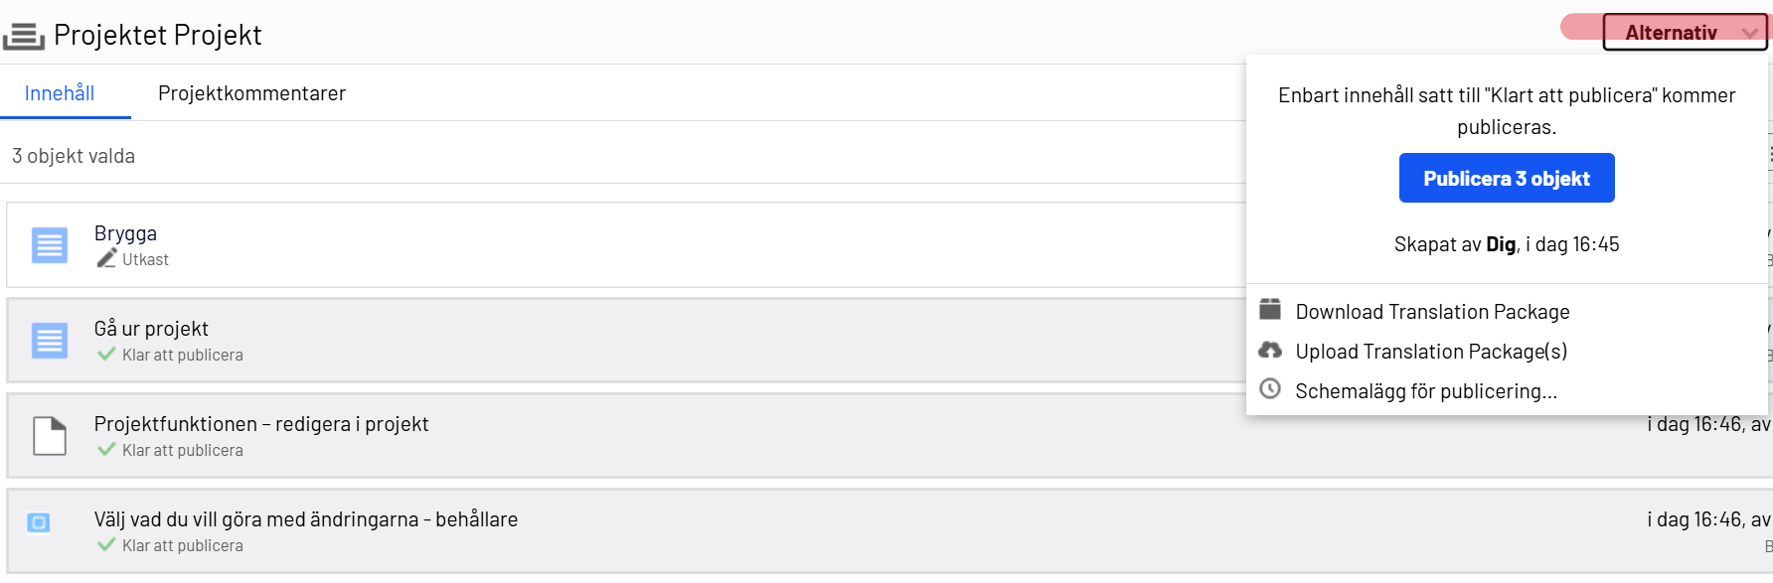The width and height of the screenshot is (1773, 583).
Task: Switch to Projektkommentarer tab
Action: (251, 93)
